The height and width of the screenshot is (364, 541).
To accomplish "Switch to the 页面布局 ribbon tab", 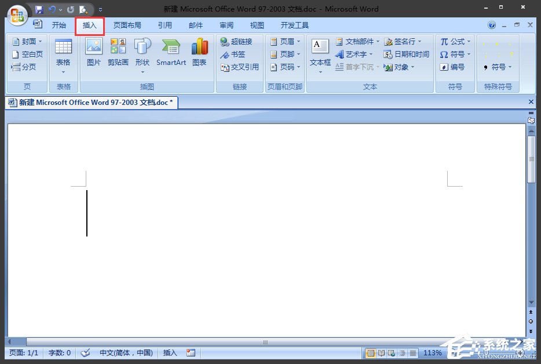I will 127,24.
